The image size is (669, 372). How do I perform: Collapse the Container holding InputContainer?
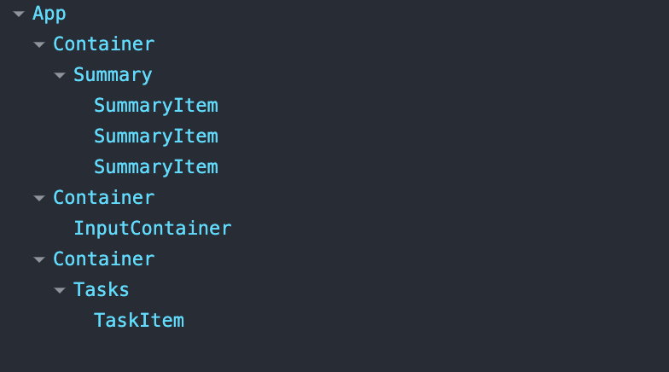tap(39, 198)
